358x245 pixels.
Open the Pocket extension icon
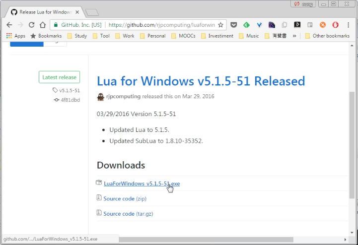point(233,25)
